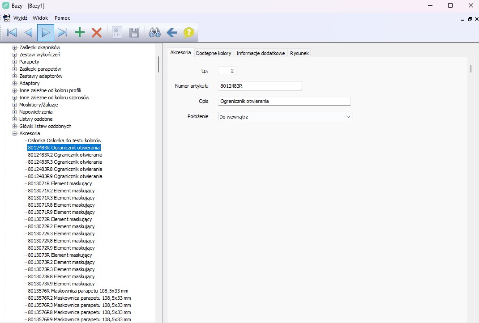Viewport: 479px width, 323px height.
Task: Open the Widok menu
Action: (40, 18)
